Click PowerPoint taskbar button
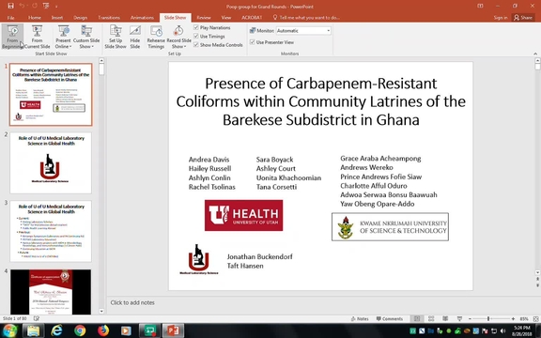 (173, 330)
